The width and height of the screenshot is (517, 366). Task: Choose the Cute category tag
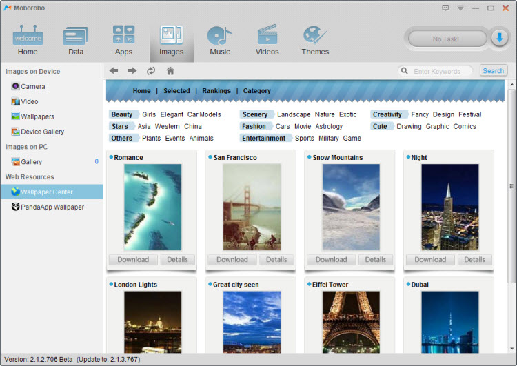coord(381,126)
